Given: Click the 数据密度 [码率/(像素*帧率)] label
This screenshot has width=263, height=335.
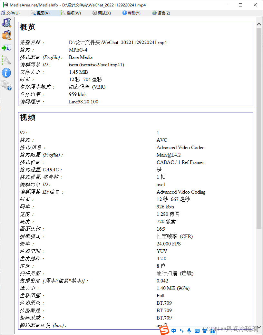Looking at the screenshot, I should [x=54, y=281].
